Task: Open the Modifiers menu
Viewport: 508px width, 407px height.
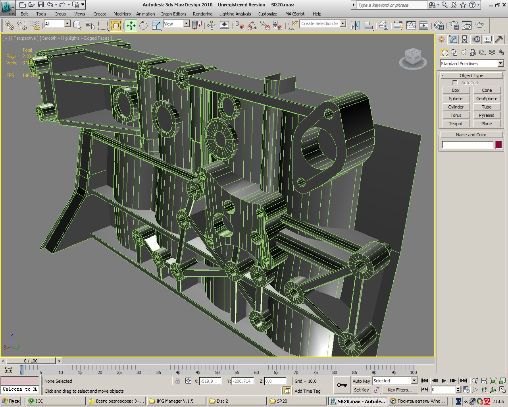Action: tap(122, 14)
